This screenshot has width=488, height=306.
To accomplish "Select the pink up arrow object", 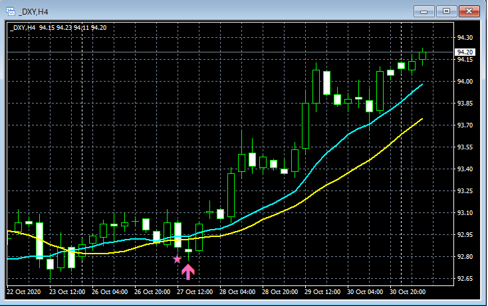I will (x=188, y=272).
